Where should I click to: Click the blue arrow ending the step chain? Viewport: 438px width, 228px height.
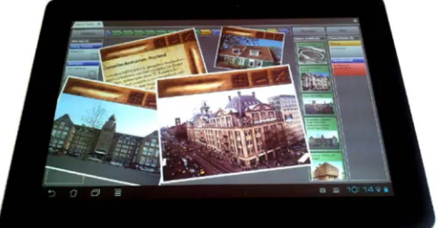284,30
